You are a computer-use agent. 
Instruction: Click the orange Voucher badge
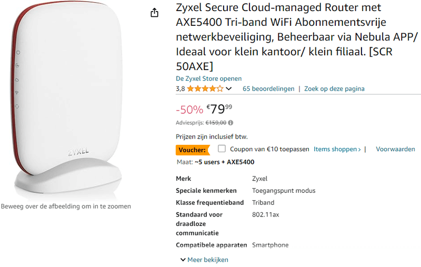point(192,150)
